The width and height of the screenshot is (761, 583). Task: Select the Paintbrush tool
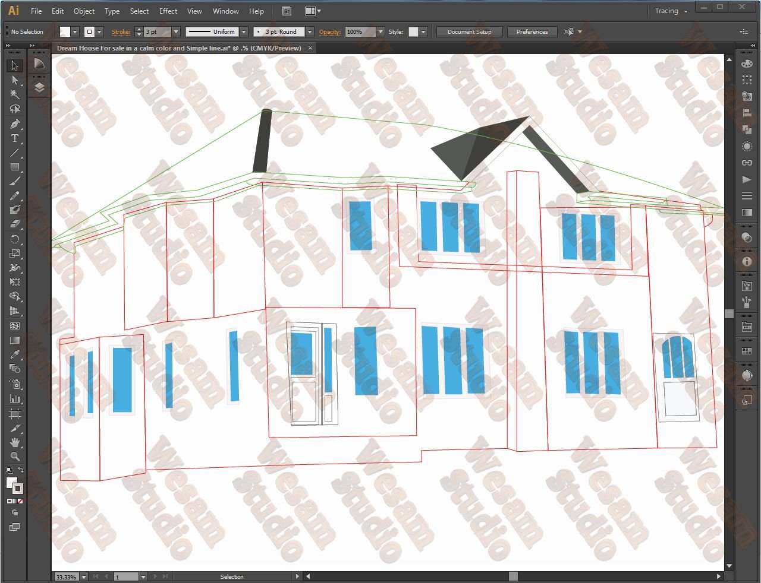[x=15, y=181]
